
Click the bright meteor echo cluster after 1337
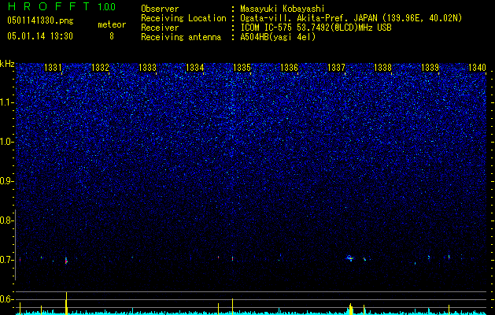(349, 258)
